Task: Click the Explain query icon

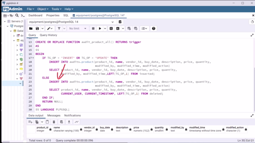Action: tap(111, 29)
